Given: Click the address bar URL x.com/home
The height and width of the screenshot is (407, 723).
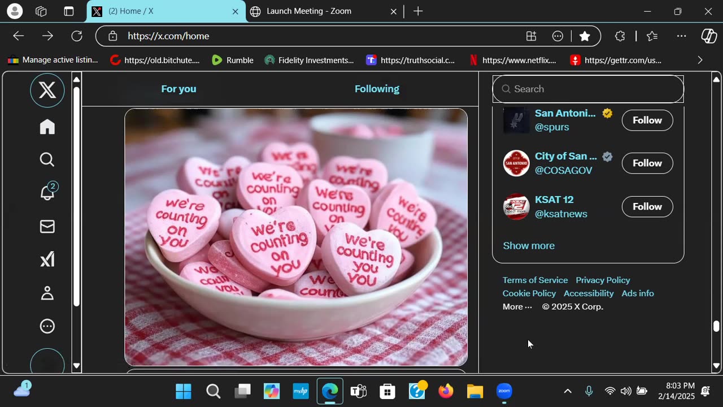Looking at the screenshot, I should coord(168,36).
